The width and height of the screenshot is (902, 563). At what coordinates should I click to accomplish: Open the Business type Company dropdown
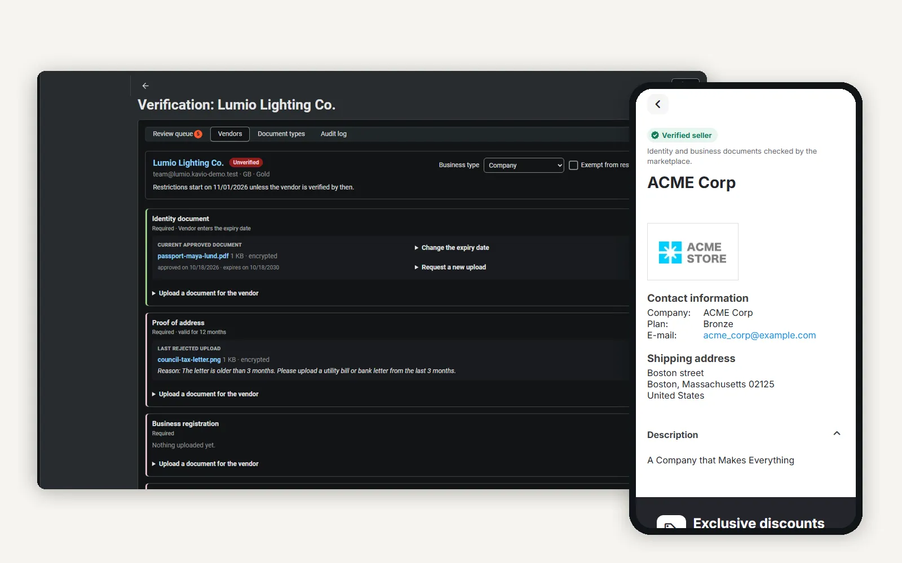pos(524,165)
